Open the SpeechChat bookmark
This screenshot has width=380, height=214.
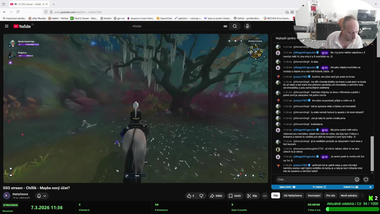point(164,18)
